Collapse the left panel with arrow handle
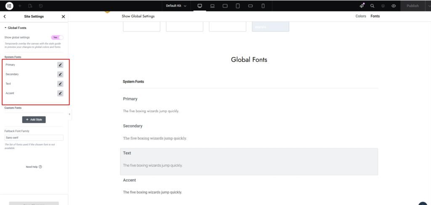431x205 pixels. [69, 114]
